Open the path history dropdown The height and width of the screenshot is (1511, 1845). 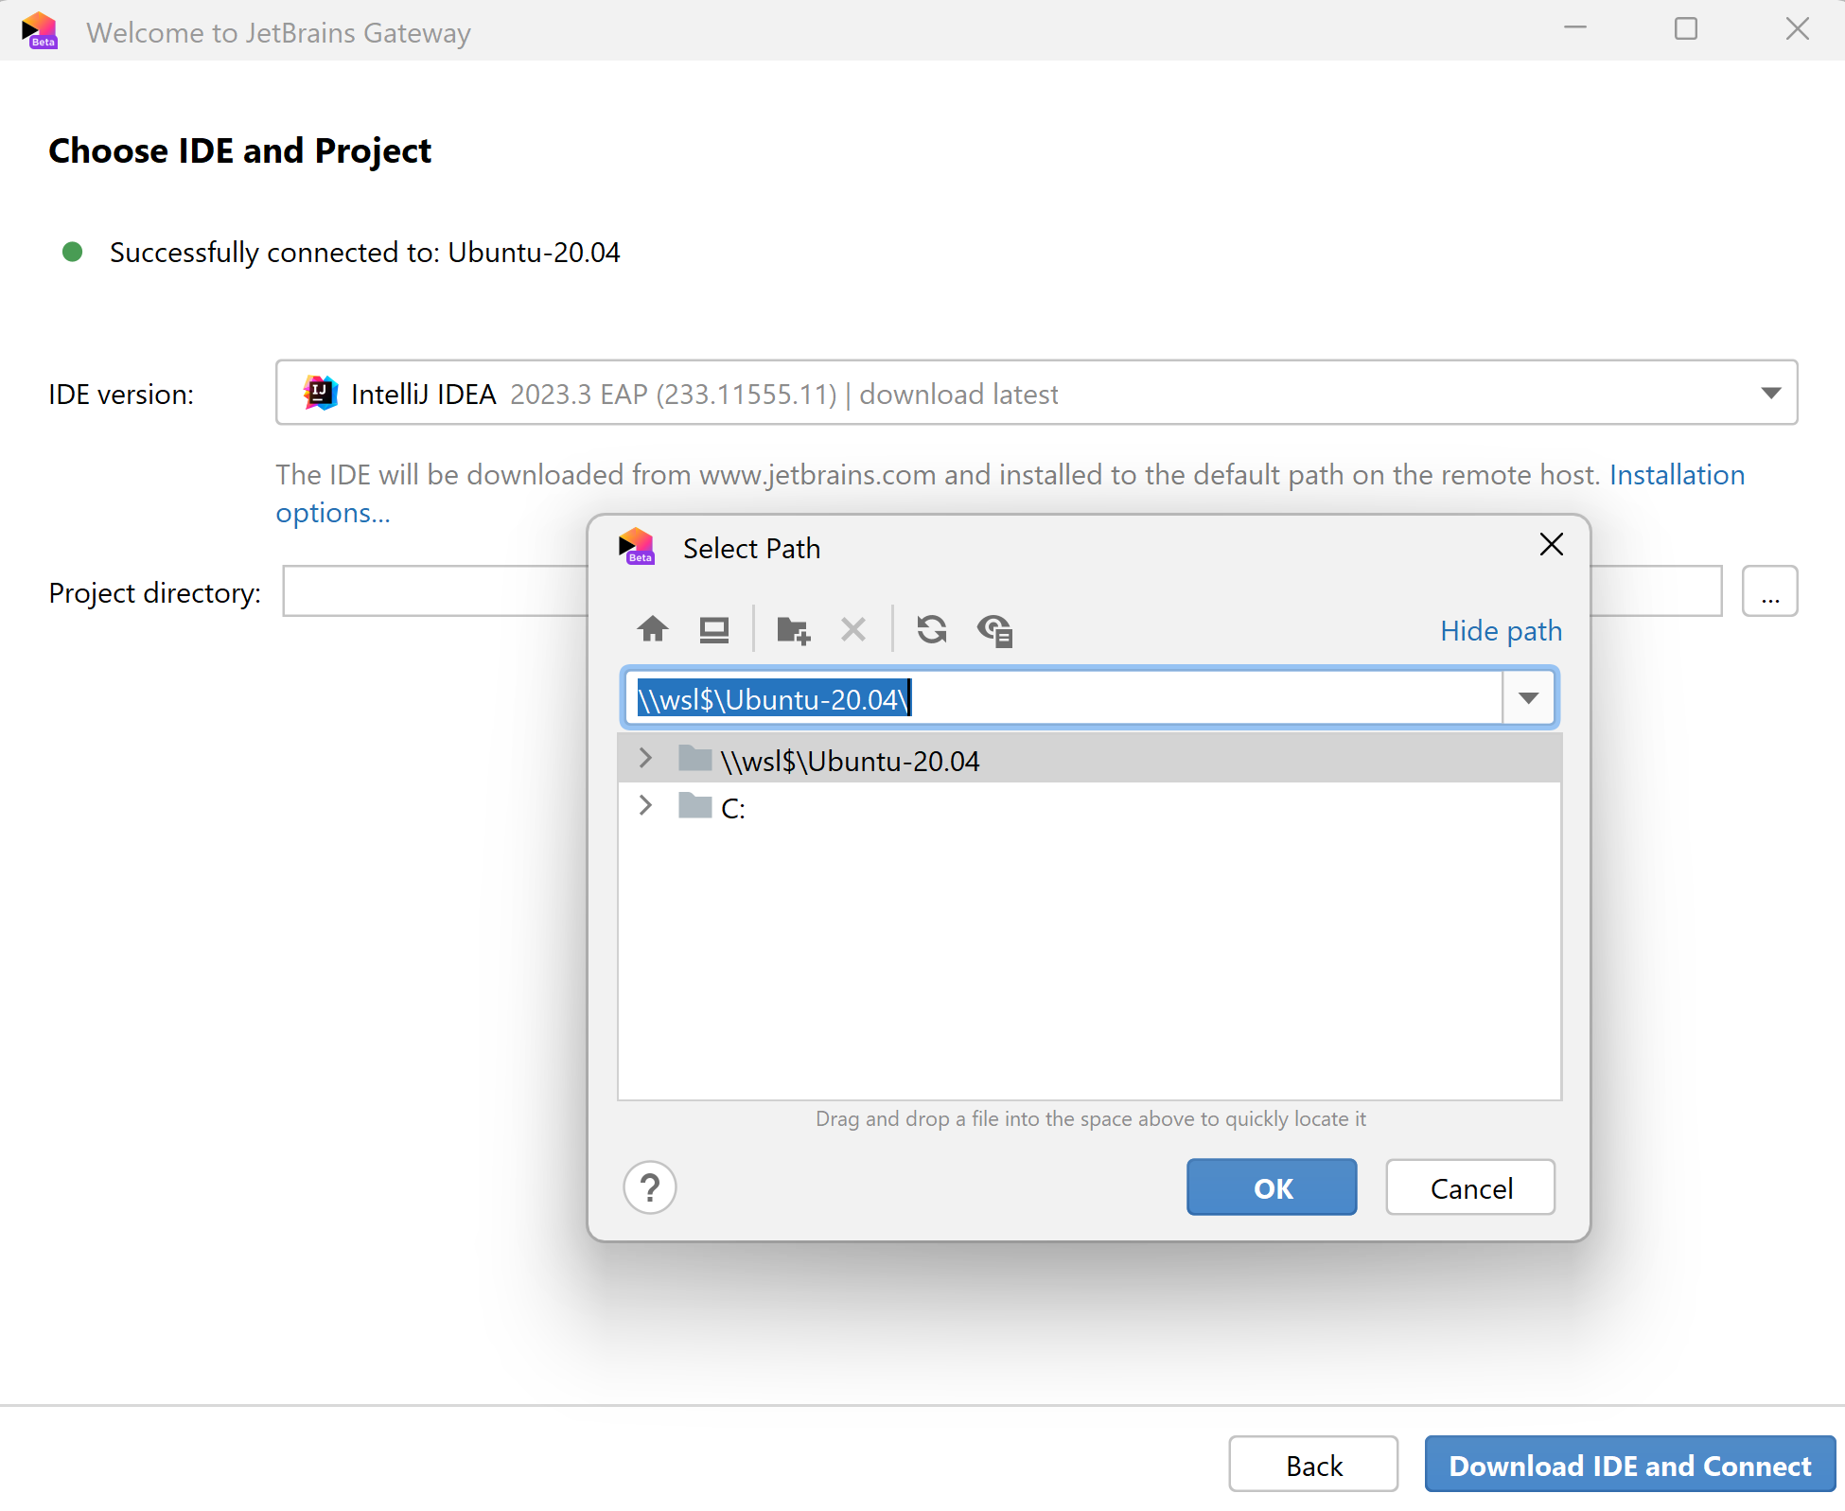(x=1527, y=697)
